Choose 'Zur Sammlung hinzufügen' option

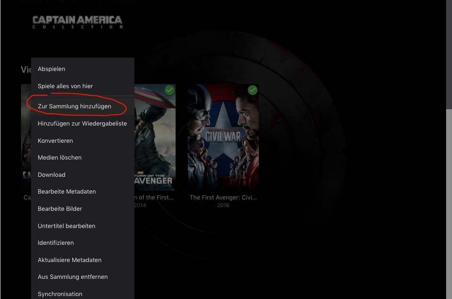83,106
